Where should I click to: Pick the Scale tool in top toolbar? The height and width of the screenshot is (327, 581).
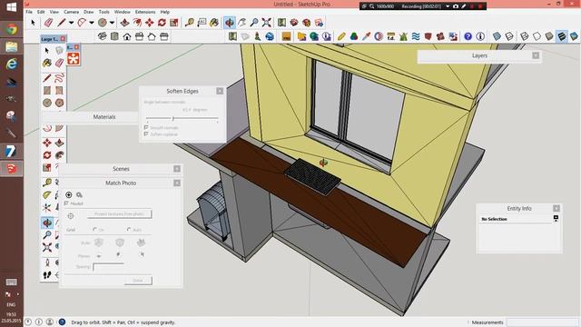[174, 23]
